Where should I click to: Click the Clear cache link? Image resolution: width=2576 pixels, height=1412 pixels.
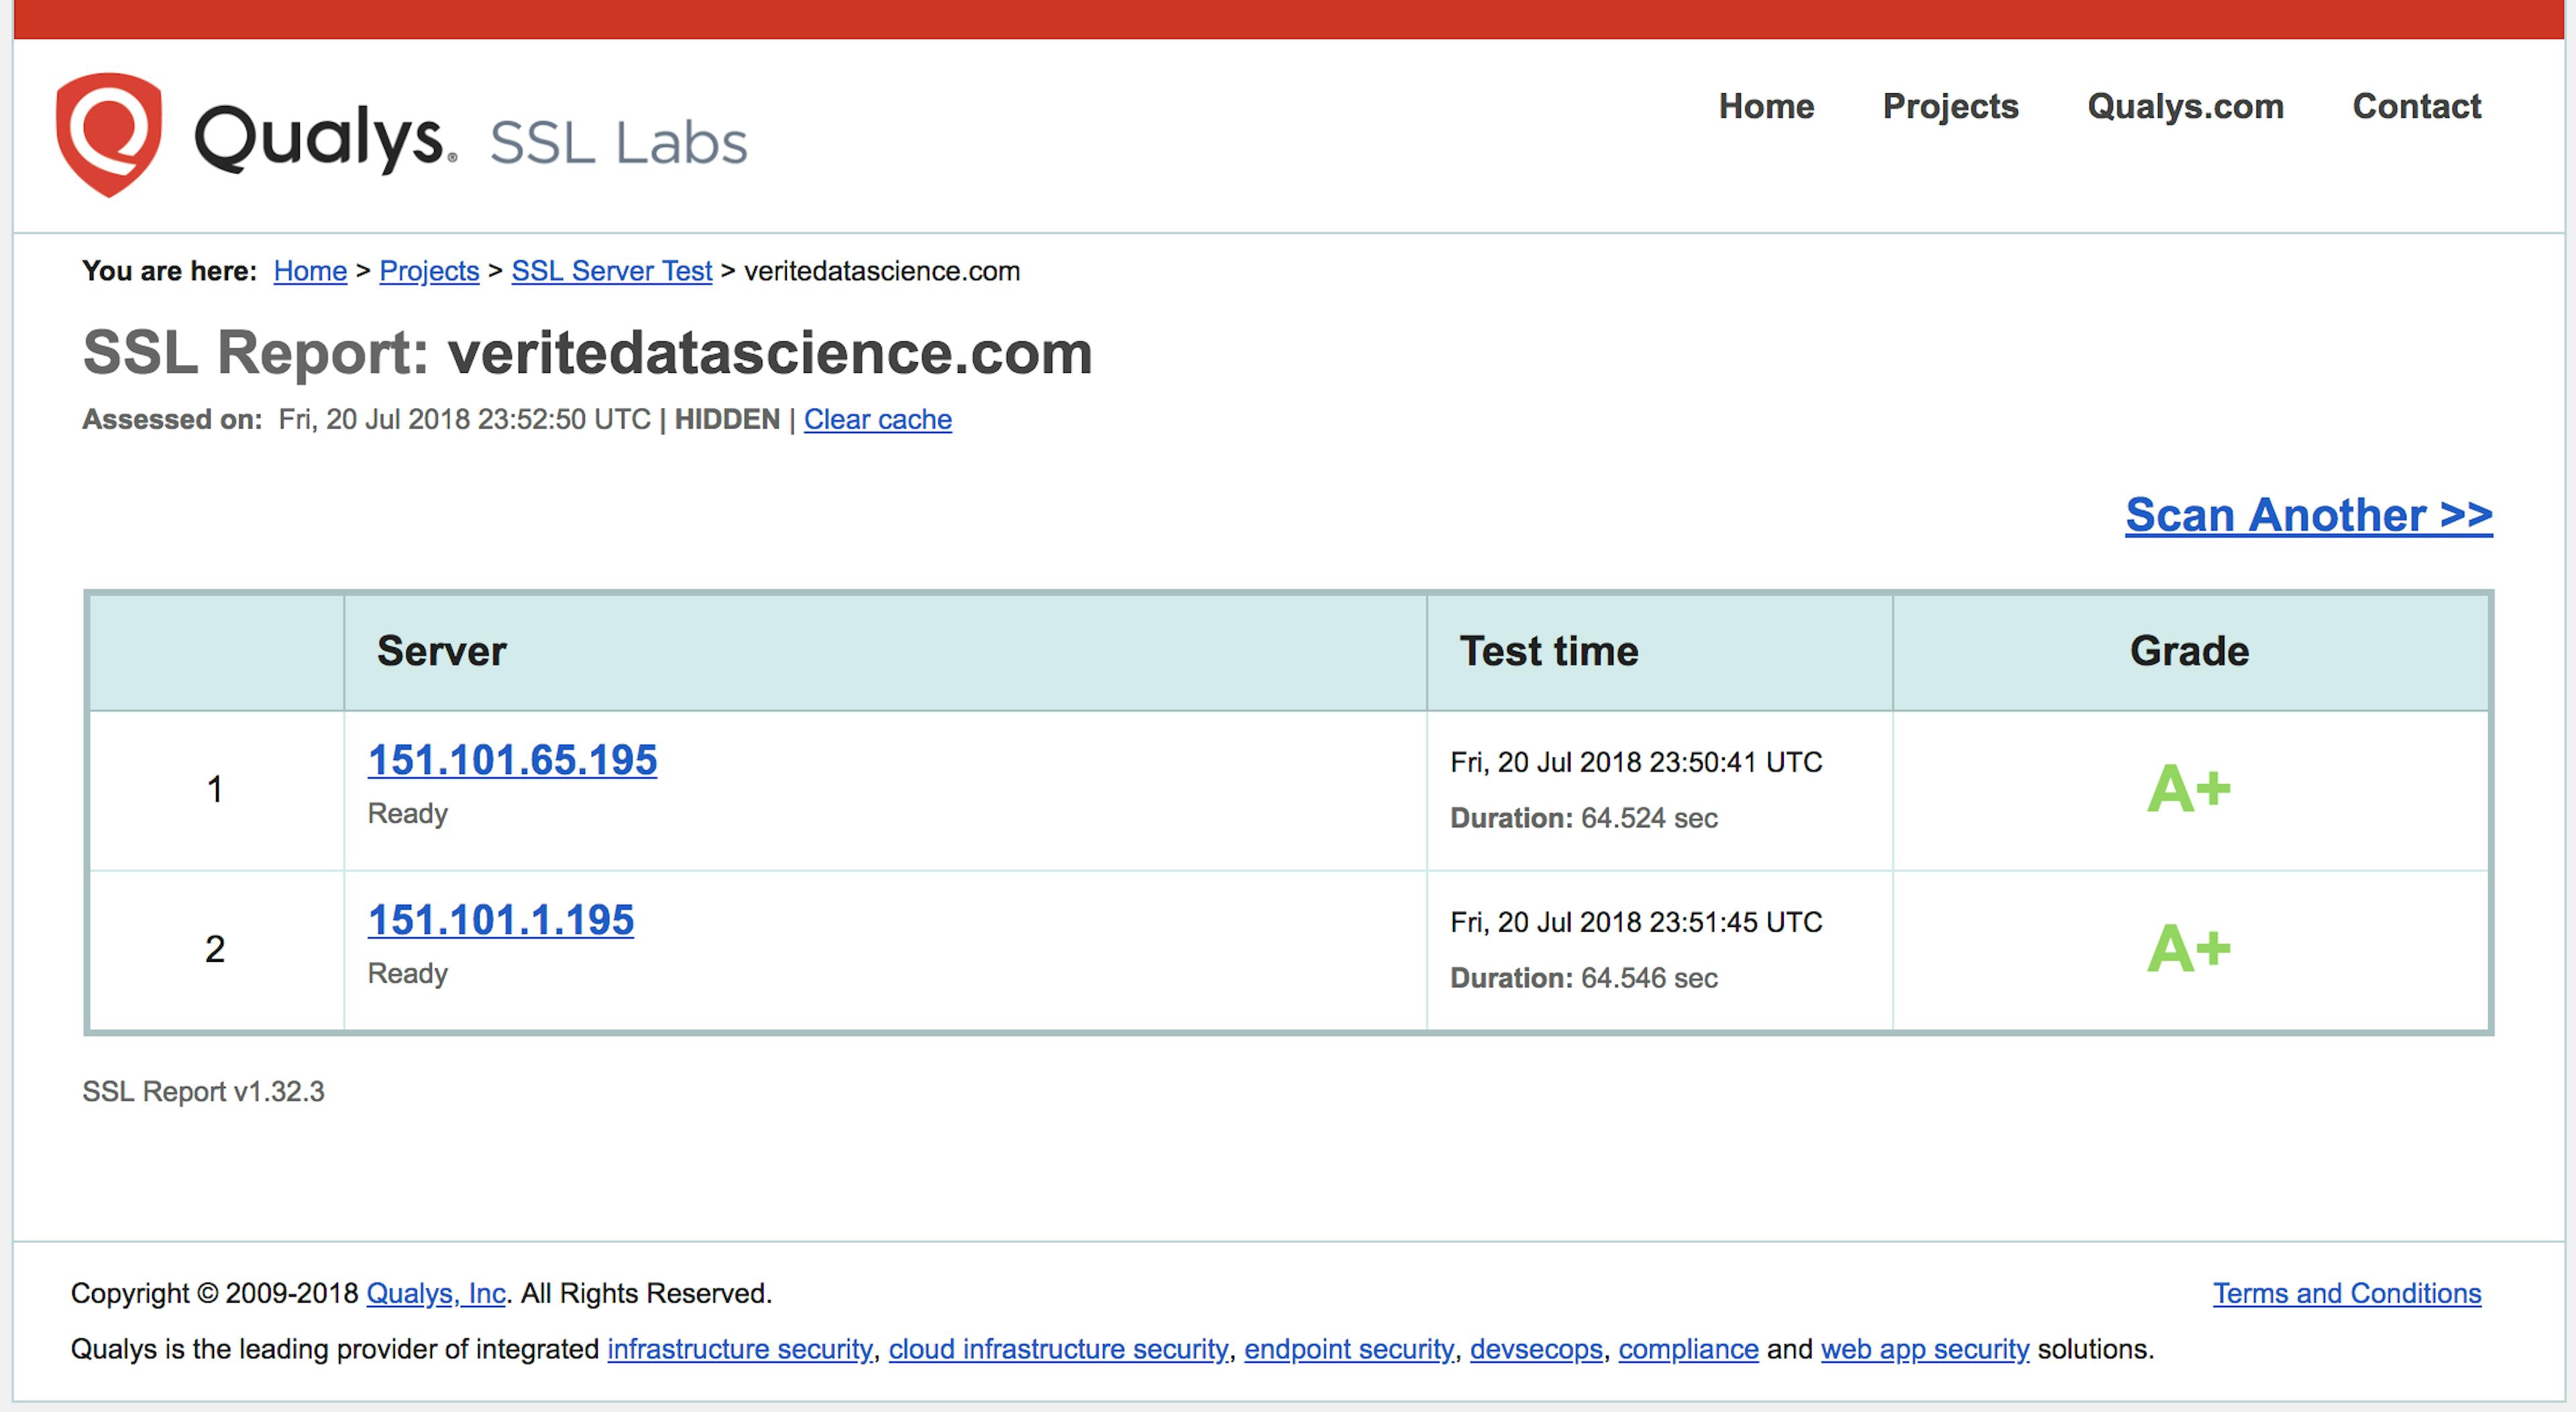pyautogui.click(x=877, y=419)
